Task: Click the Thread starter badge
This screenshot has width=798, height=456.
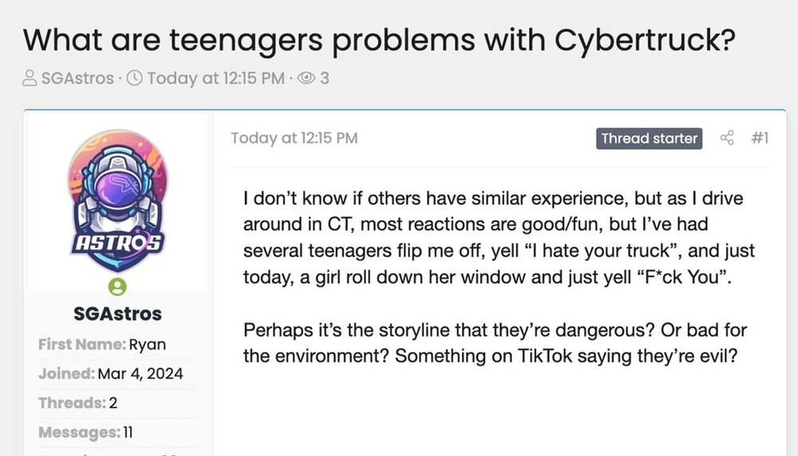Action: [649, 138]
